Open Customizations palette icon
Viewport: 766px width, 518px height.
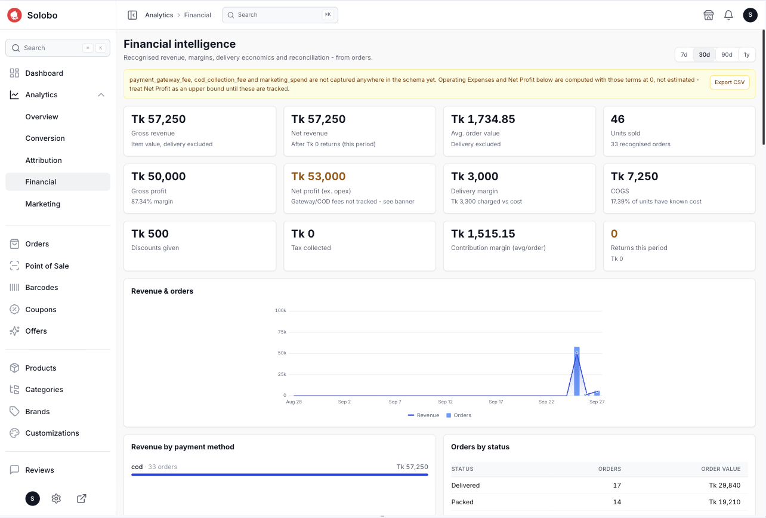15,433
